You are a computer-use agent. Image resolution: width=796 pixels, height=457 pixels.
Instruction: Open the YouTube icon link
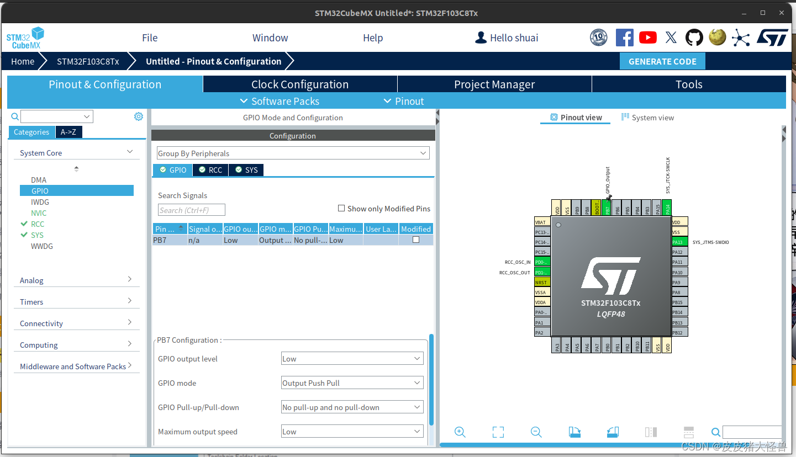pyautogui.click(x=648, y=38)
